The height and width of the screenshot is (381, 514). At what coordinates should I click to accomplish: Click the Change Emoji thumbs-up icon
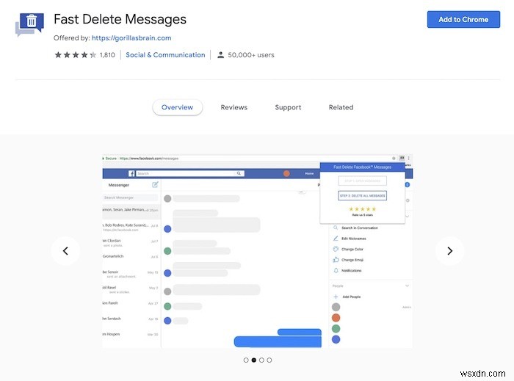pos(336,259)
